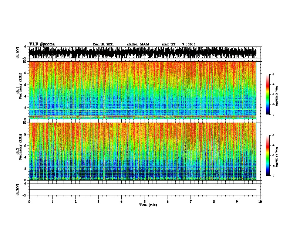Click the "2" kHz tick on ch.2 frequency axis
The image size is (293, 226).
[x=26, y=169]
